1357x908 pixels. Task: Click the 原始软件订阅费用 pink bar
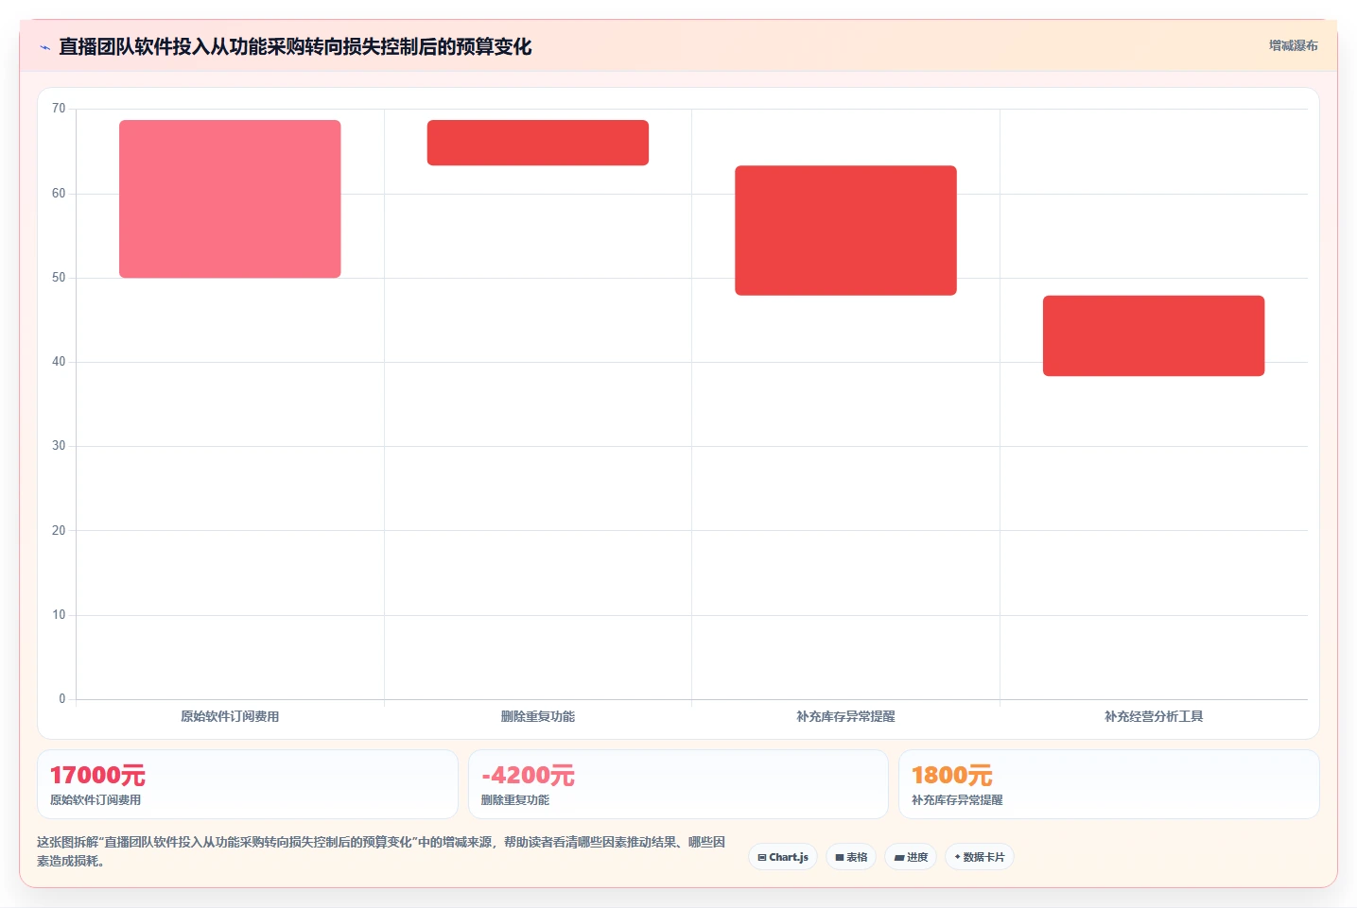click(x=230, y=198)
